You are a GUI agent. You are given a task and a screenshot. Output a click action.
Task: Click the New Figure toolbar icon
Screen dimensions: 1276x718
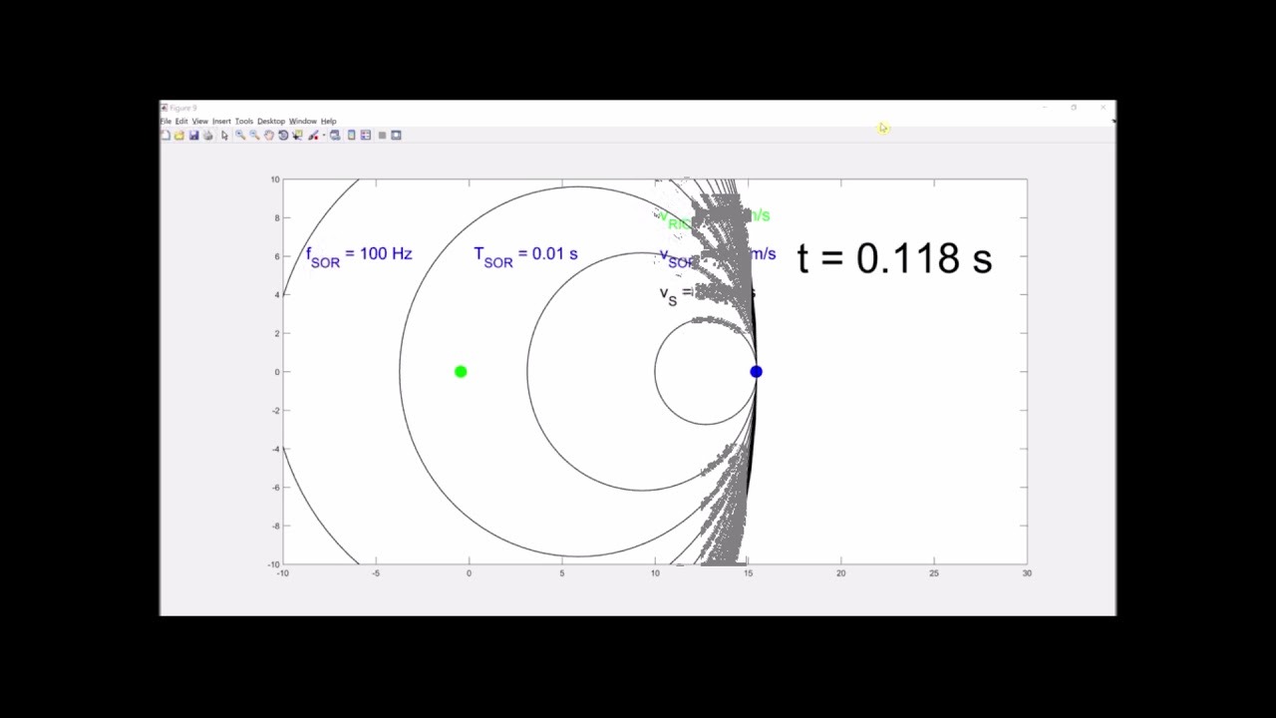[x=165, y=135]
